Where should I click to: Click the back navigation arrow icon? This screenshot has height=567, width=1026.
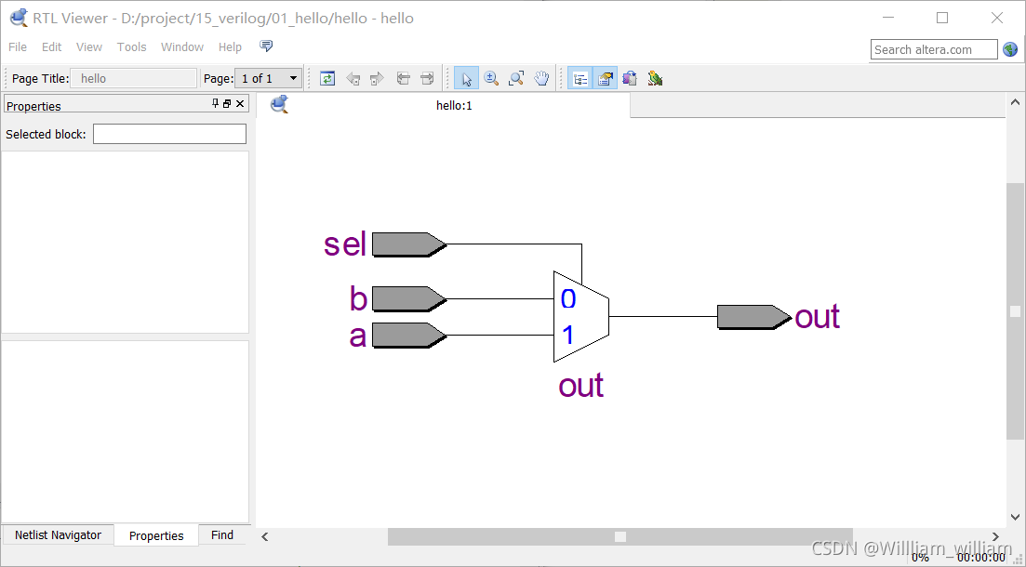(353, 78)
